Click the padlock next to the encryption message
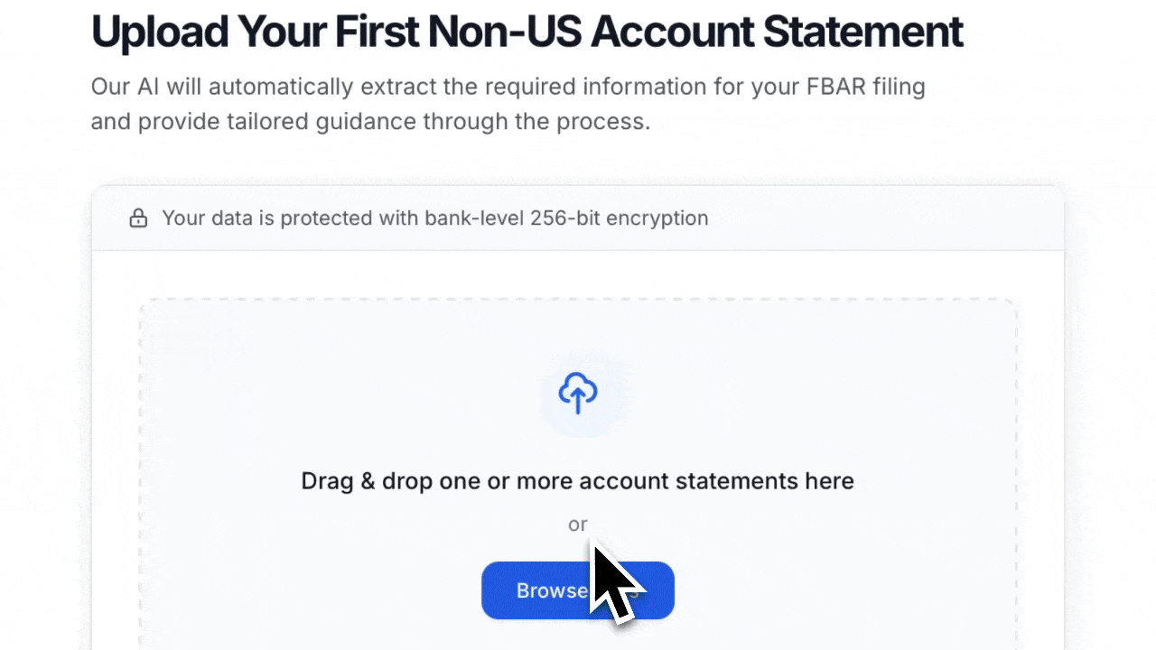1156x650 pixels. pos(138,218)
